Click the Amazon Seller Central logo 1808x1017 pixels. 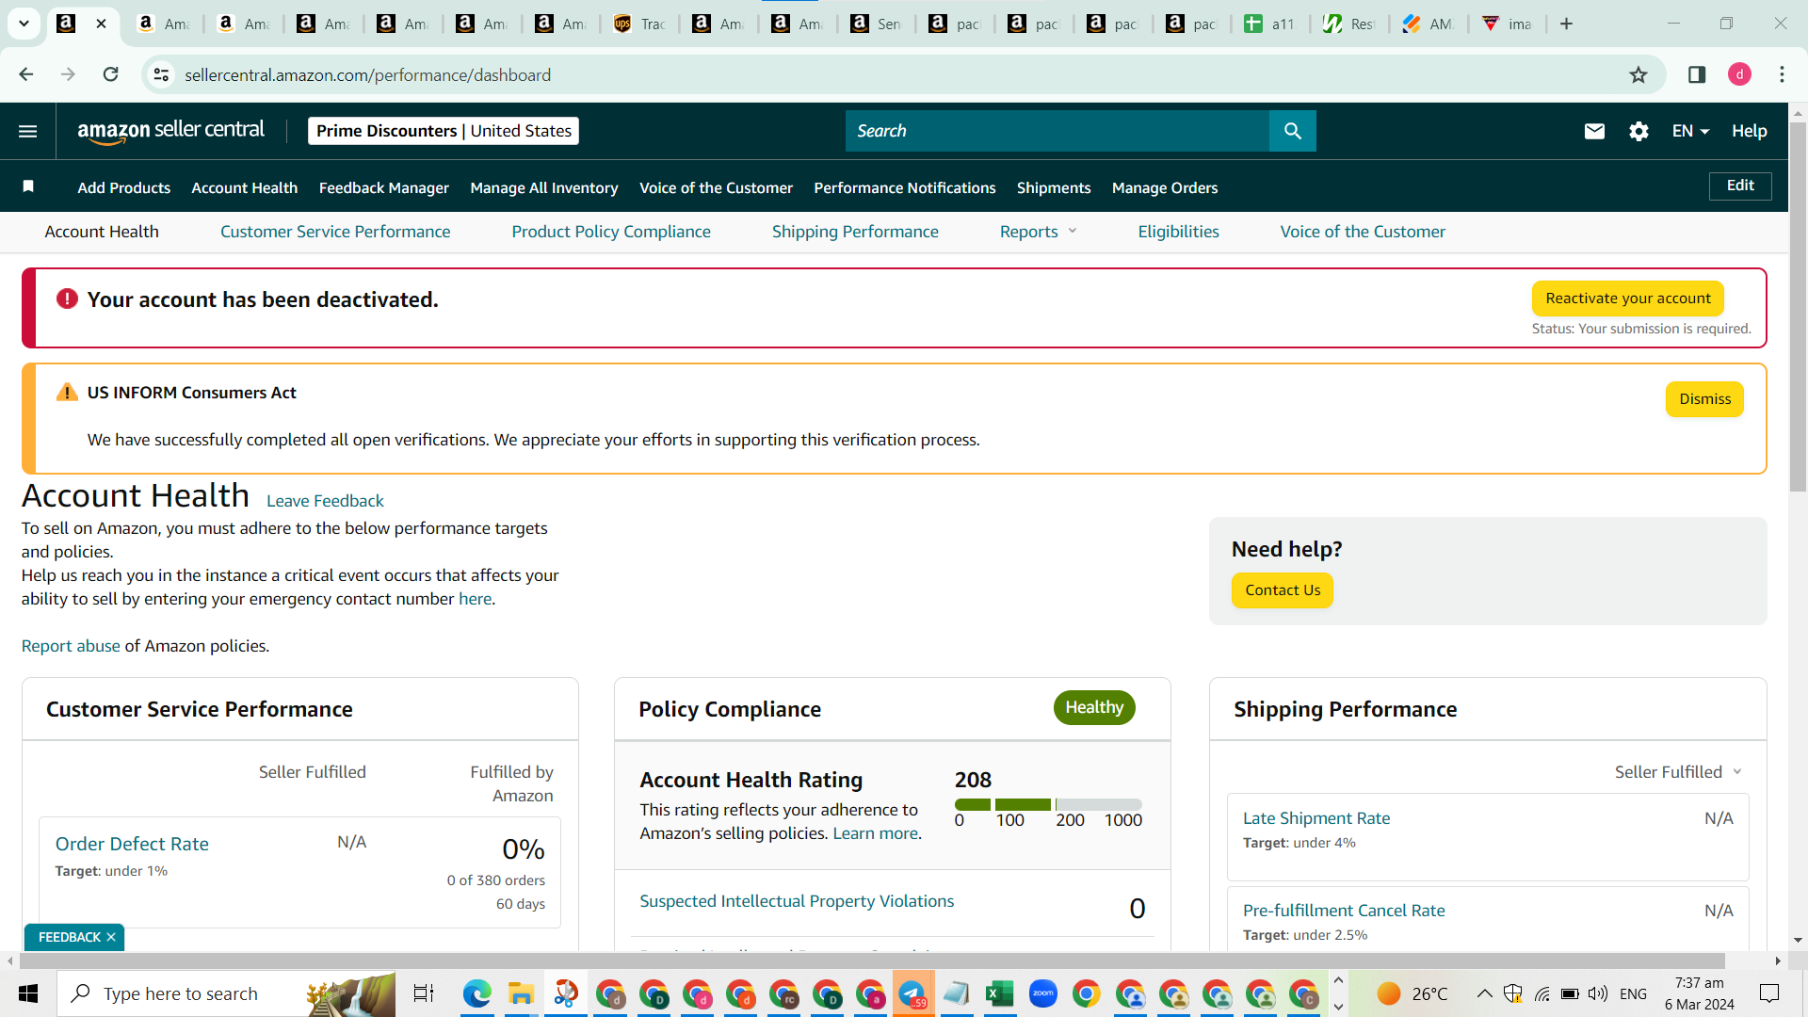pyautogui.click(x=170, y=131)
